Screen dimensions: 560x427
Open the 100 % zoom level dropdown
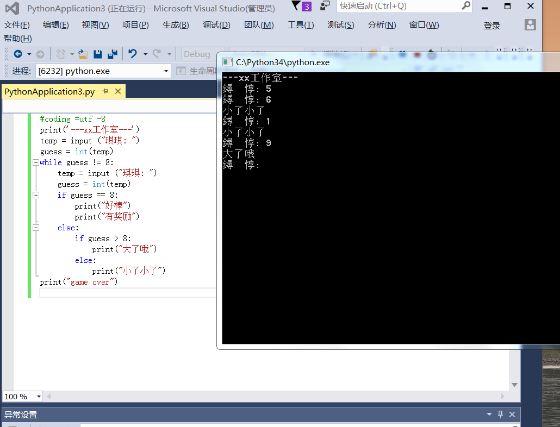coord(38,397)
